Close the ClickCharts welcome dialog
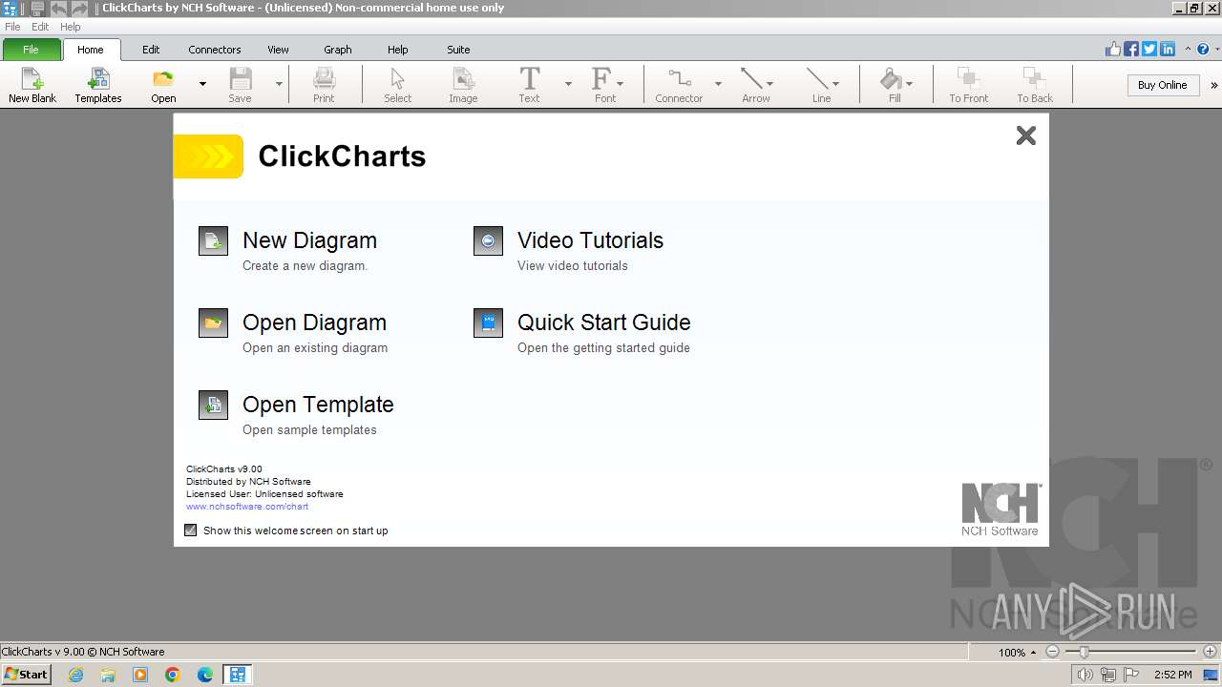This screenshot has height=687, width=1222. pos(1026,135)
